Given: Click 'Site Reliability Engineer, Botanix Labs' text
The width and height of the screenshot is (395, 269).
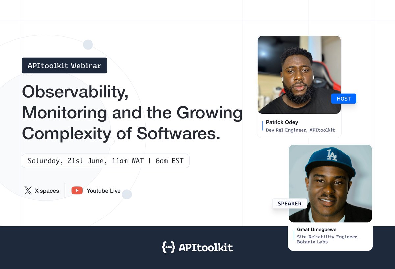Looking at the screenshot, I should click(x=328, y=239).
